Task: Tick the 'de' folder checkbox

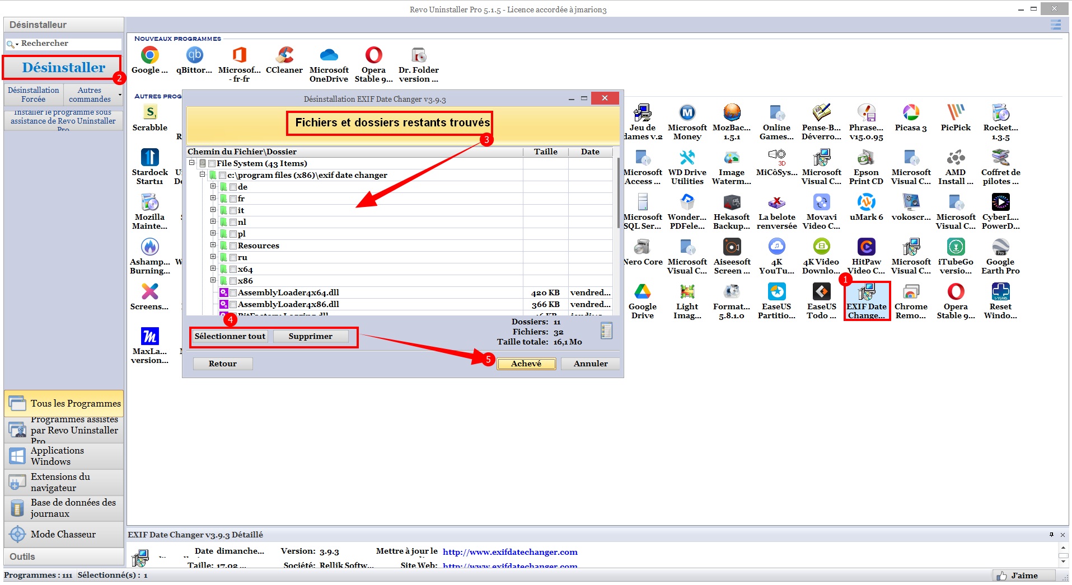Action: [x=233, y=187]
